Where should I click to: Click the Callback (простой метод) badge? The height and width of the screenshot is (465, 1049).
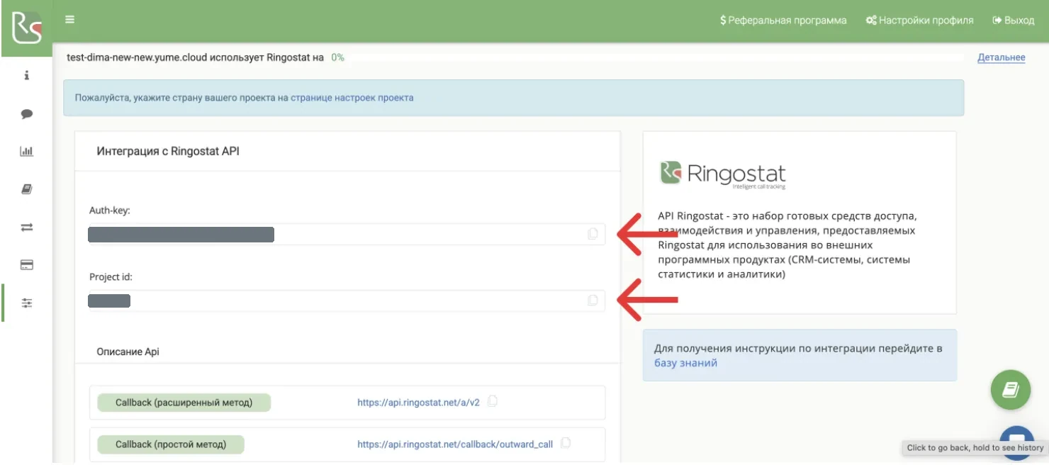(x=171, y=444)
